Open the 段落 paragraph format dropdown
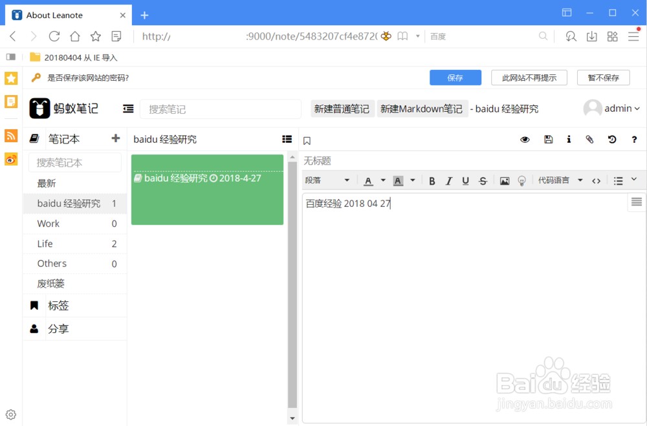 (x=327, y=180)
